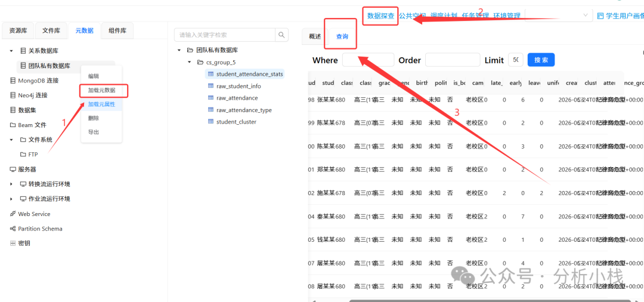The width and height of the screenshot is (644, 302).
Task: Click the cs_group_5 folder icon
Action: [200, 63]
